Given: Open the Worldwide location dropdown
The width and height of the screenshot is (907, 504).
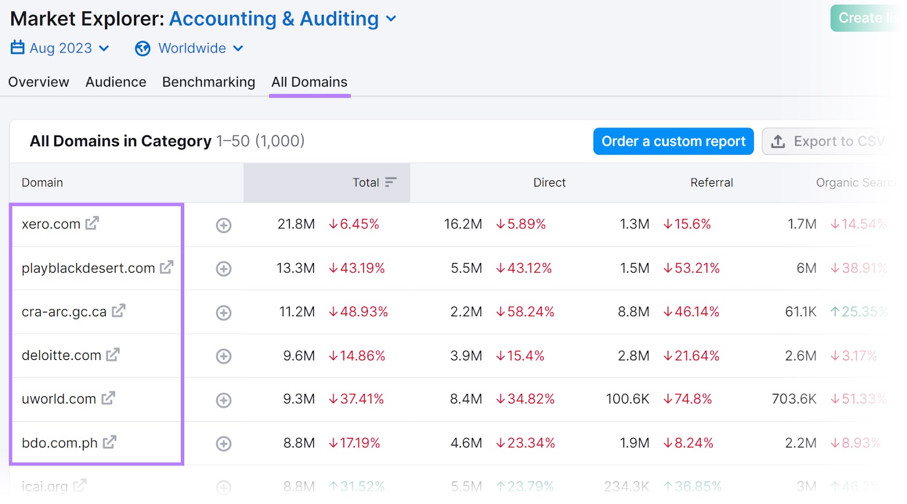Looking at the screenshot, I should click(x=189, y=48).
